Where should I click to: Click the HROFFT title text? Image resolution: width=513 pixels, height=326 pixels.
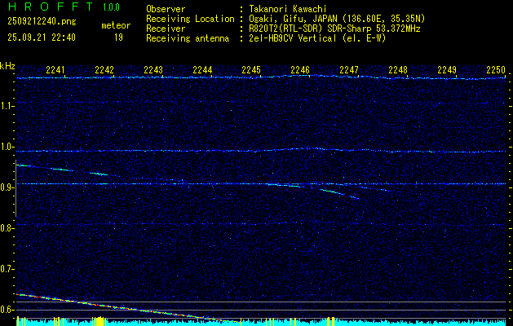pos(49,8)
